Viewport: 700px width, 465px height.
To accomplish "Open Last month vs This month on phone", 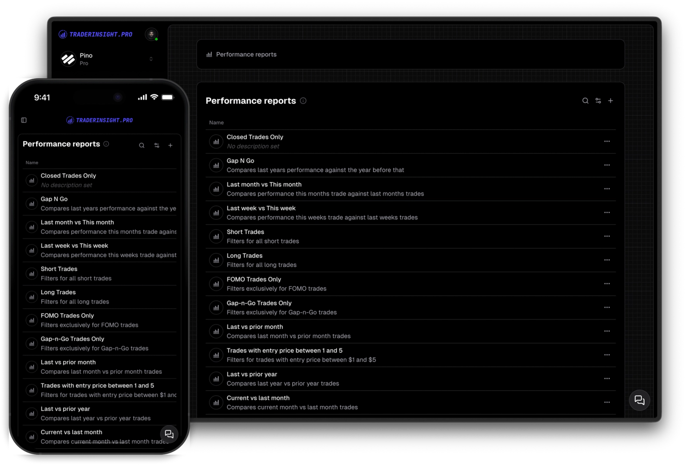I will click(x=100, y=227).
